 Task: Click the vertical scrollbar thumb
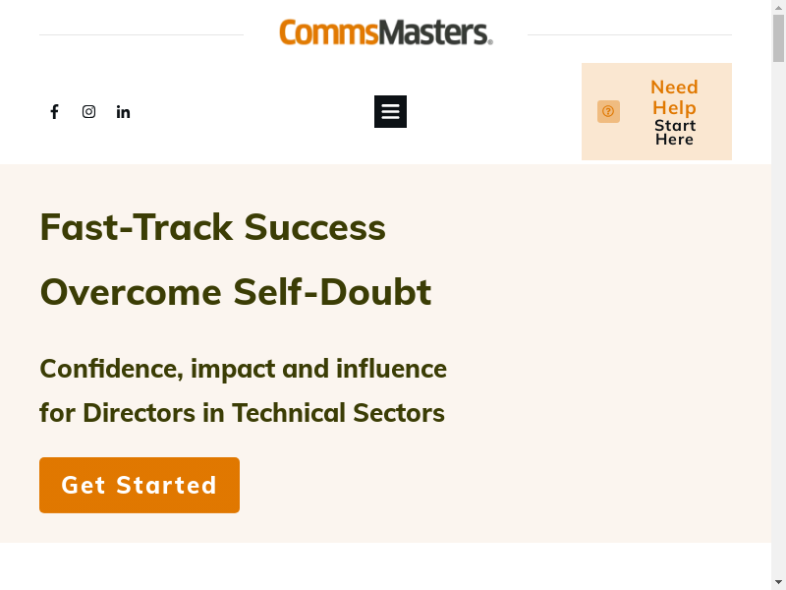(778, 36)
